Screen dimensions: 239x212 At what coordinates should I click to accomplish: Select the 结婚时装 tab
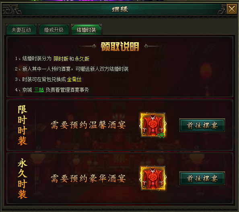coord(87,30)
